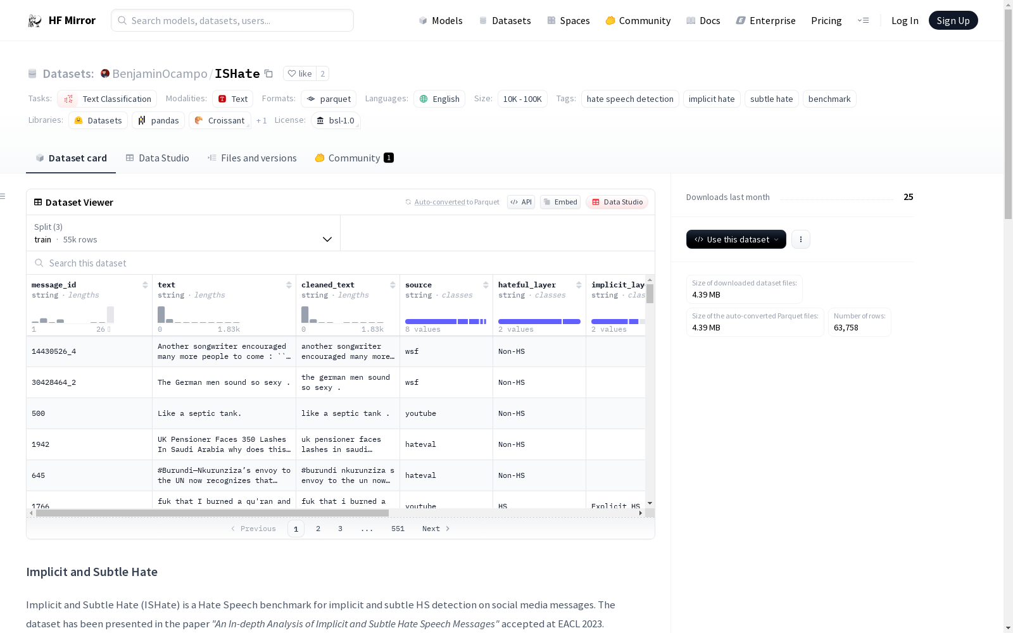
Task: Open Docs in the top navigation
Action: click(x=703, y=20)
